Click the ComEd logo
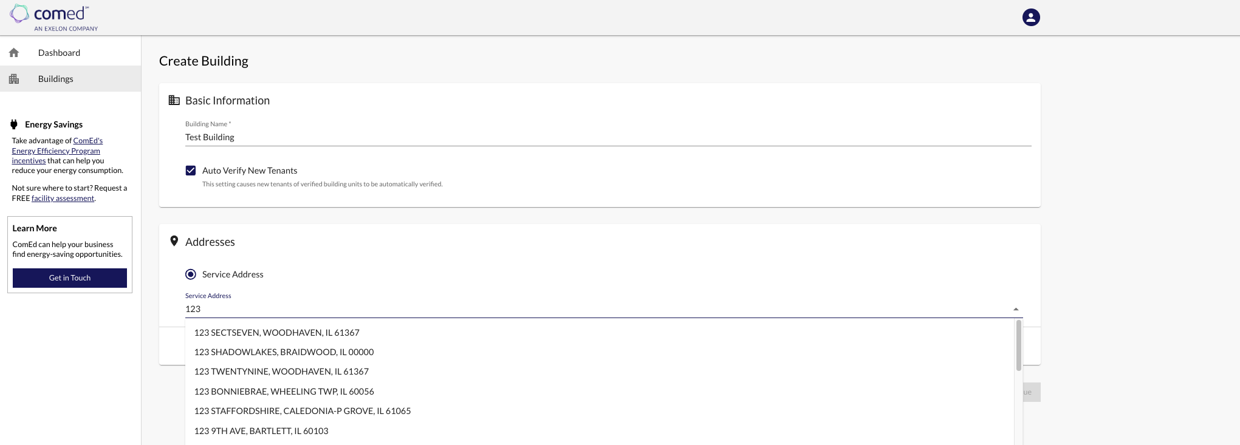 [53, 18]
